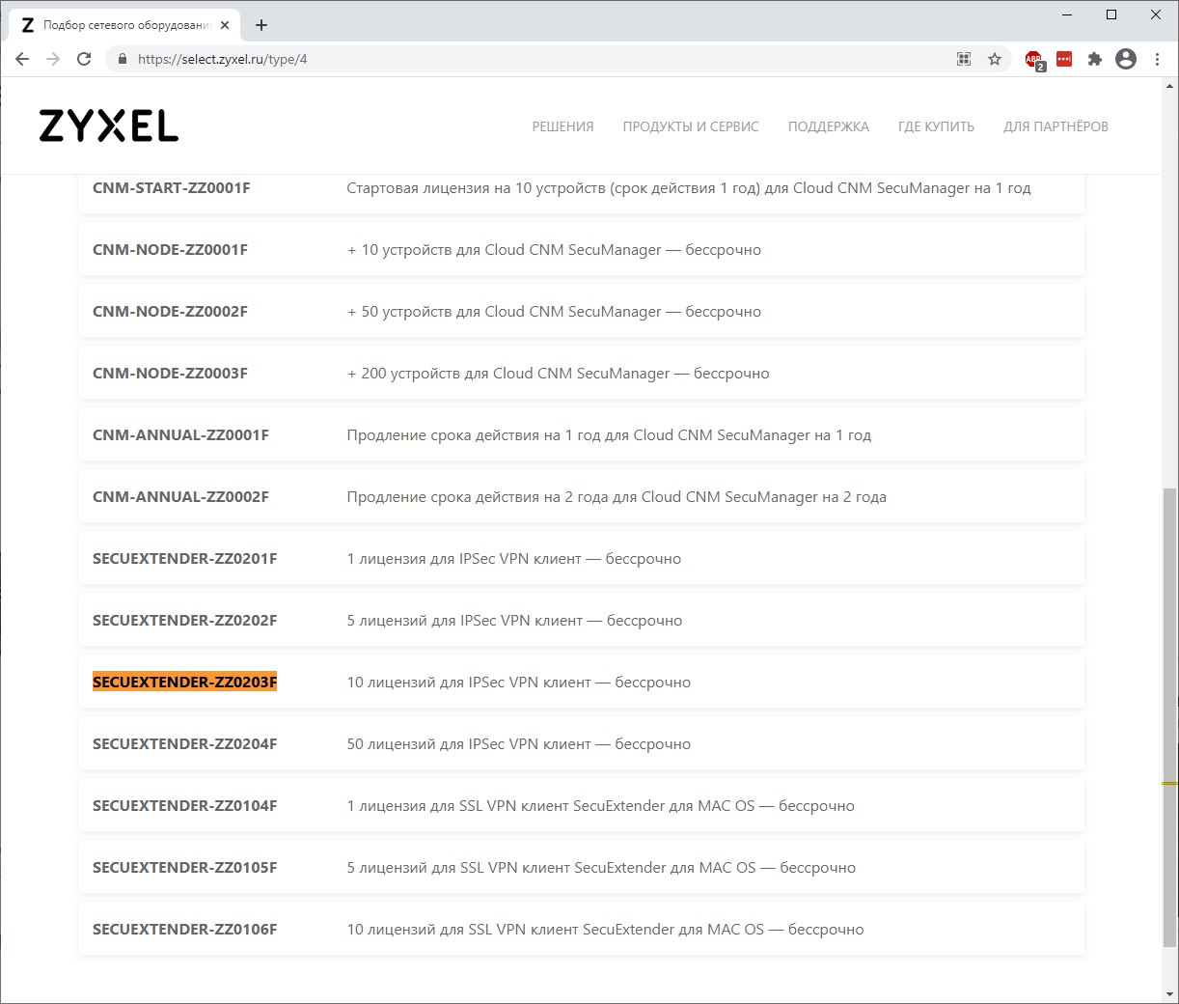The height and width of the screenshot is (1004, 1179).
Task: Open the AdBlock Plus extension
Action: point(1034,60)
